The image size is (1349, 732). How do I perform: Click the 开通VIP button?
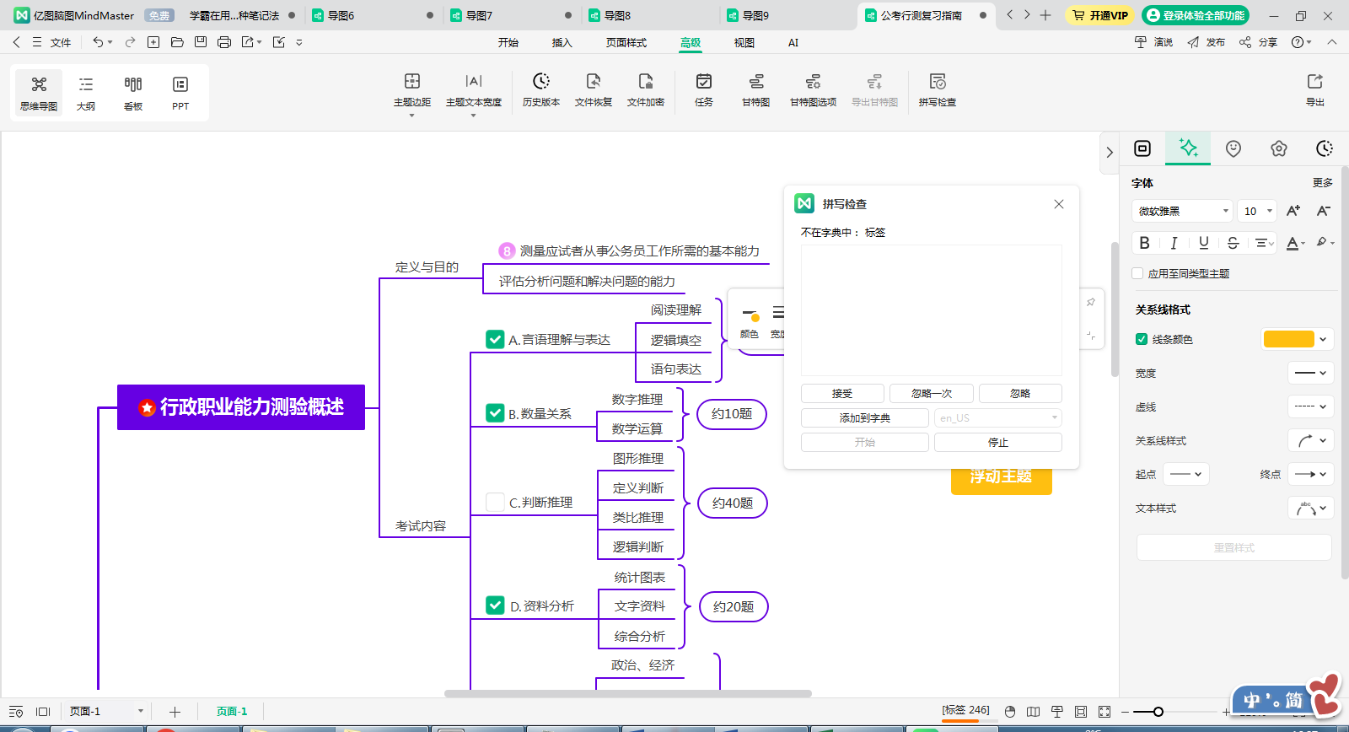pos(1099,15)
